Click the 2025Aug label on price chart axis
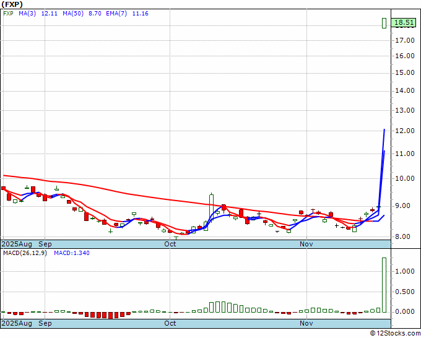 17,245
